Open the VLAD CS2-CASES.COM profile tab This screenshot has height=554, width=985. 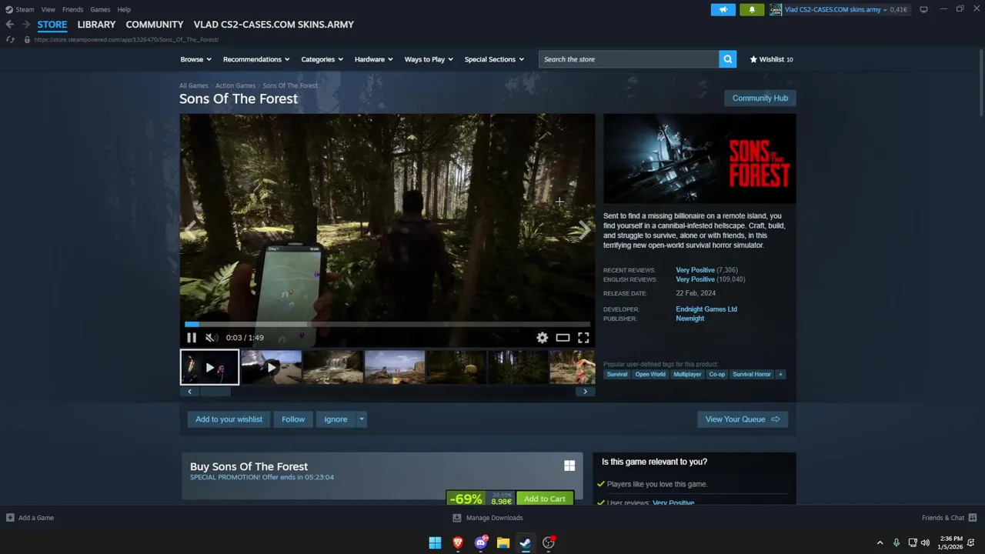click(x=274, y=25)
